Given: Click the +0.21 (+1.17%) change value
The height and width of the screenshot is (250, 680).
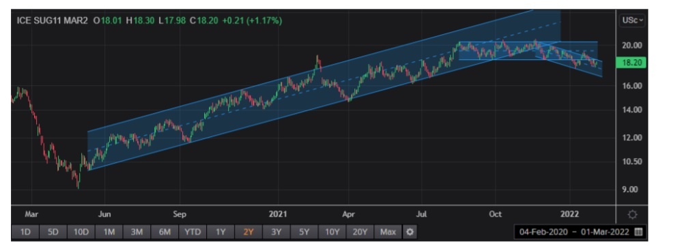Looking at the screenshot, I should [251, 20].
